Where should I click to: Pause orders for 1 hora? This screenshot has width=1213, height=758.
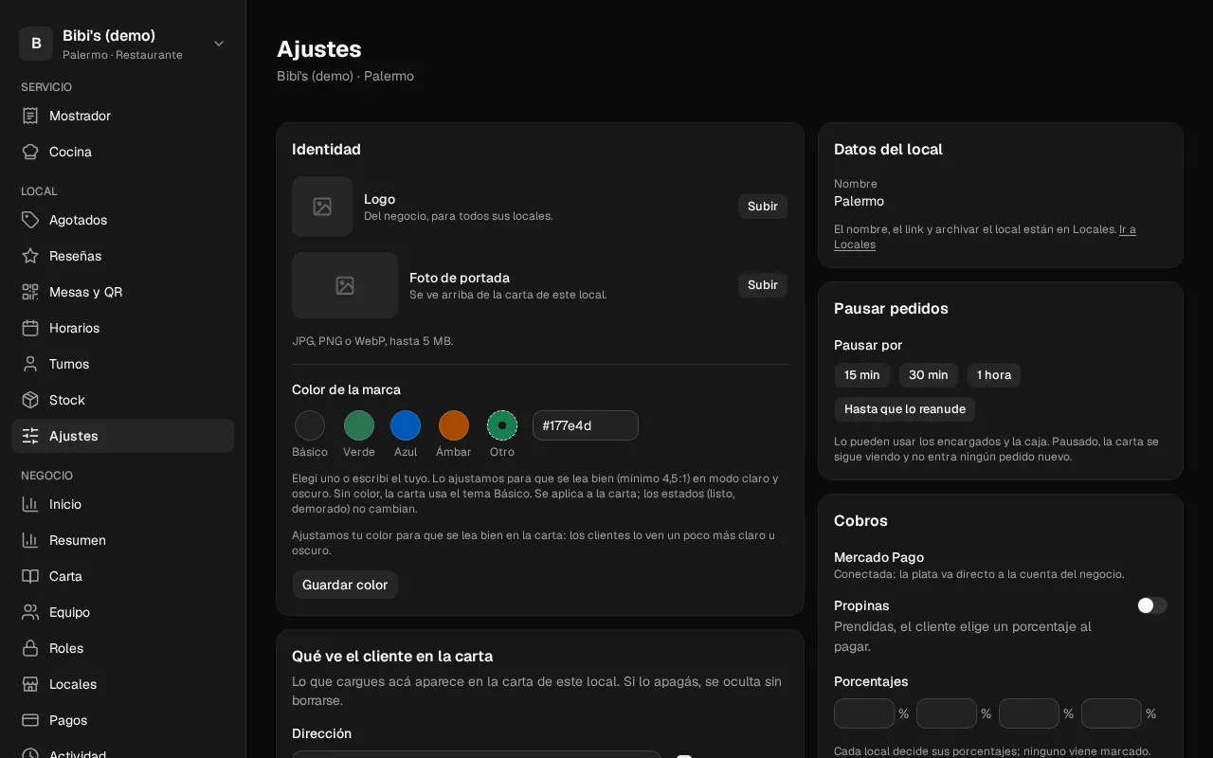click(x=994, y=375)
